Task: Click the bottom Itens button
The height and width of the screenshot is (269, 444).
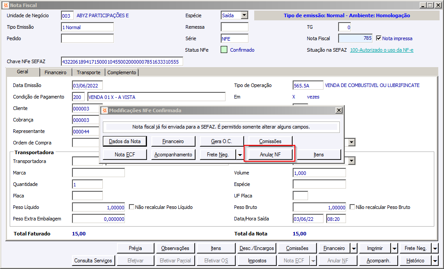Action: click(x=216, y=248)
